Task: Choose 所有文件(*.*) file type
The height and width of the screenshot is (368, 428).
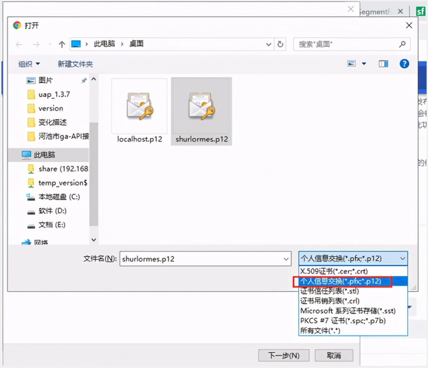Action: pos(353,331)
